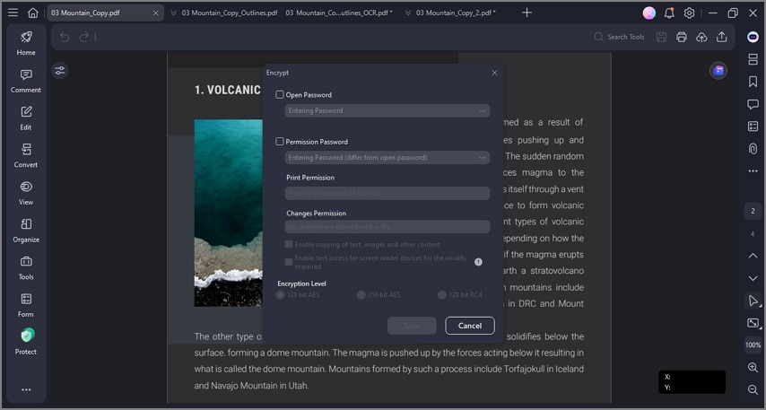Print the document

[682, 37]
